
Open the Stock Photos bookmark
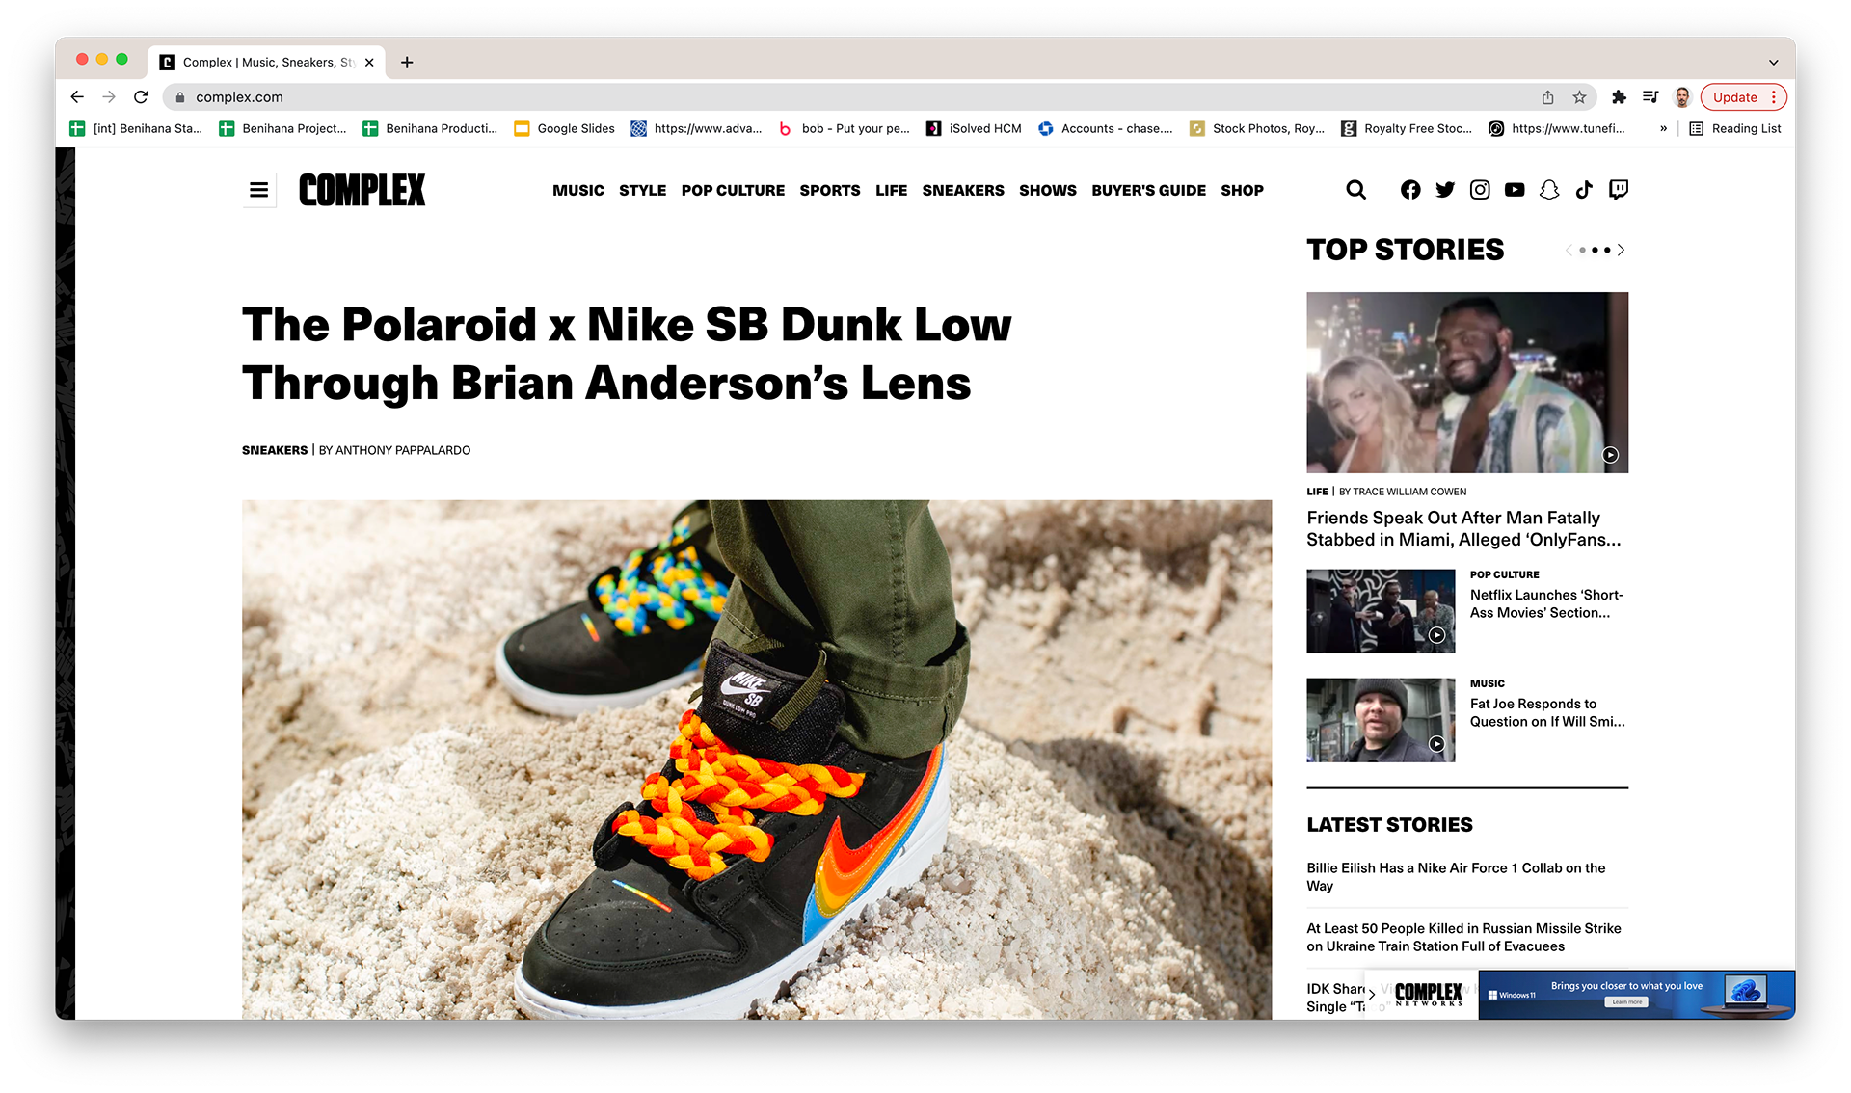coord(1257,128)
